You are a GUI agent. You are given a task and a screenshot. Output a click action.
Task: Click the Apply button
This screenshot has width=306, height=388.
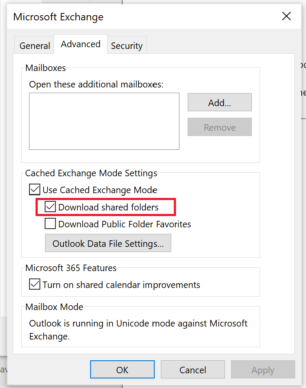(x=263, y=369)
